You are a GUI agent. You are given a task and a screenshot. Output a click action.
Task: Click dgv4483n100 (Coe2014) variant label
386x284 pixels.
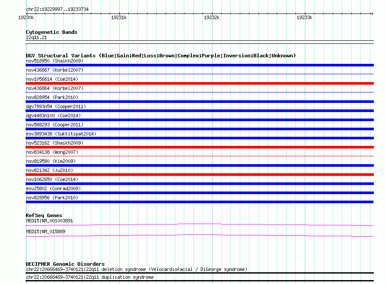pos(53,116)
